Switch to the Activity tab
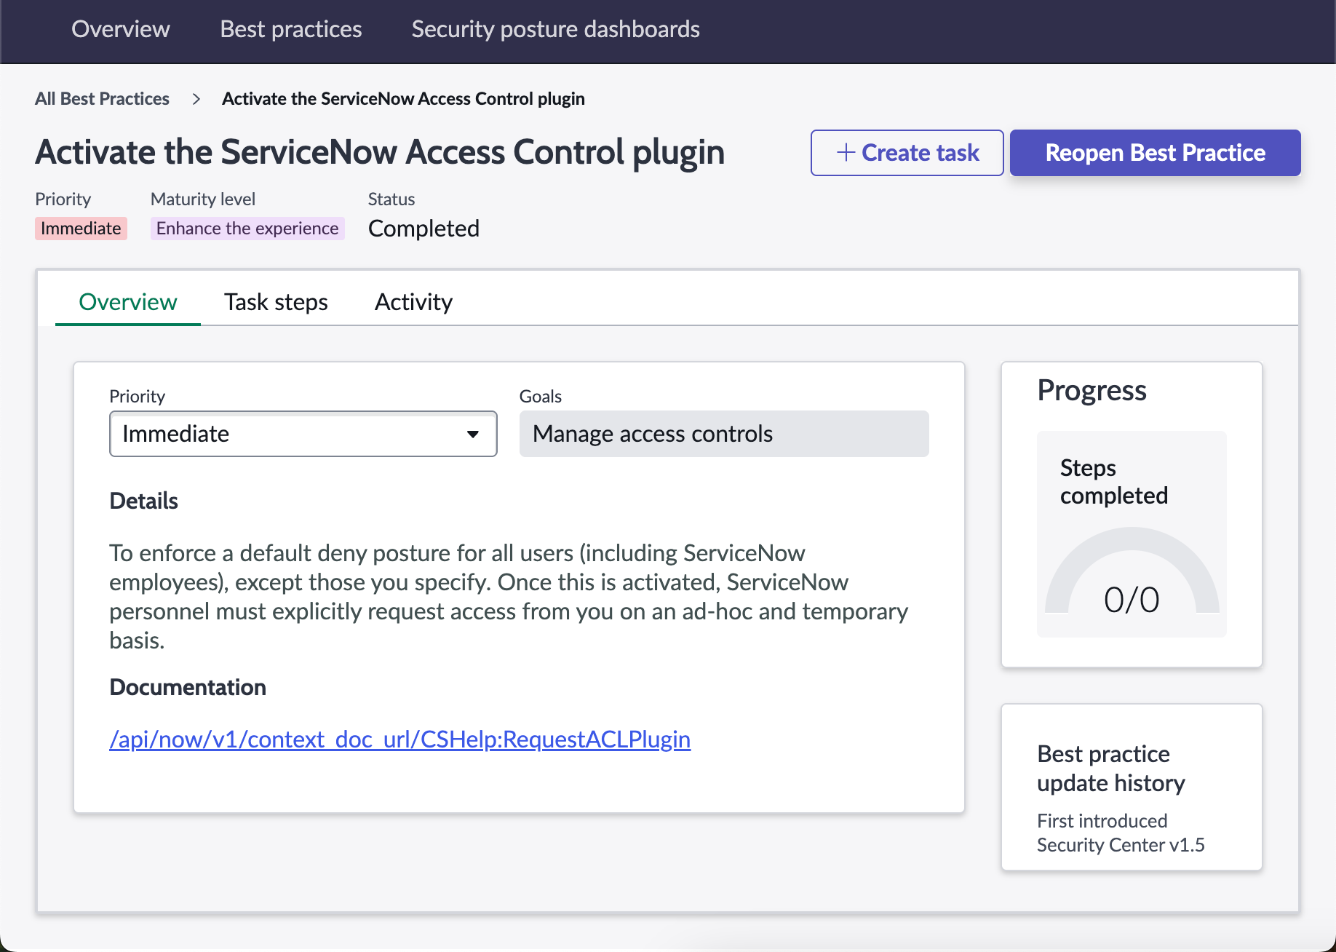 tap(413, 302)
